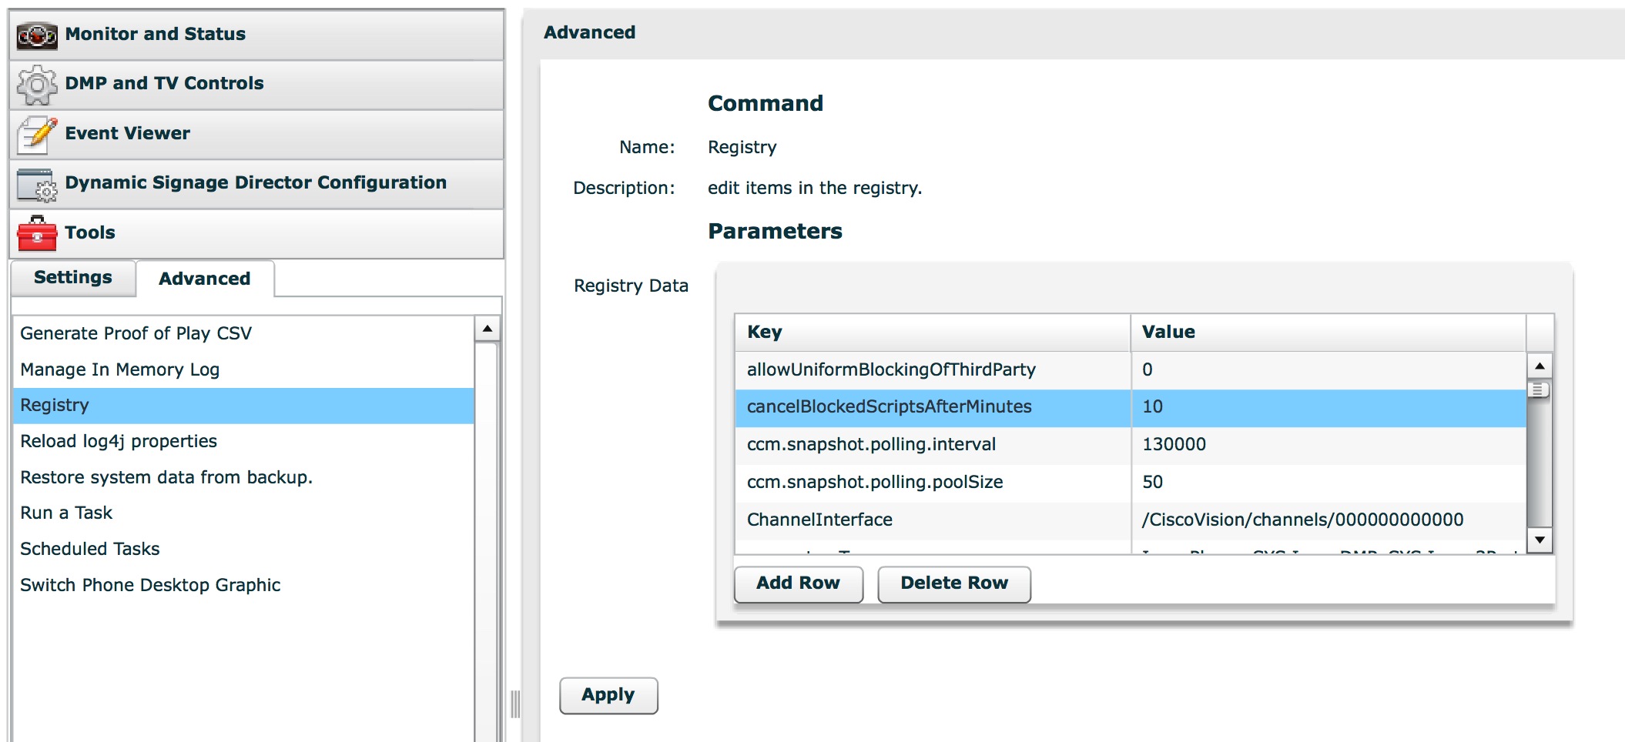This screenshot has width=1625, height=742.
Task: Click the registry table scroll up arrow
Action: pos(1540,366)
